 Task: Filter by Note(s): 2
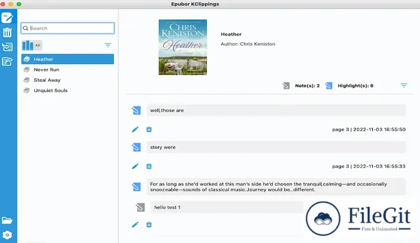[307, 86]
